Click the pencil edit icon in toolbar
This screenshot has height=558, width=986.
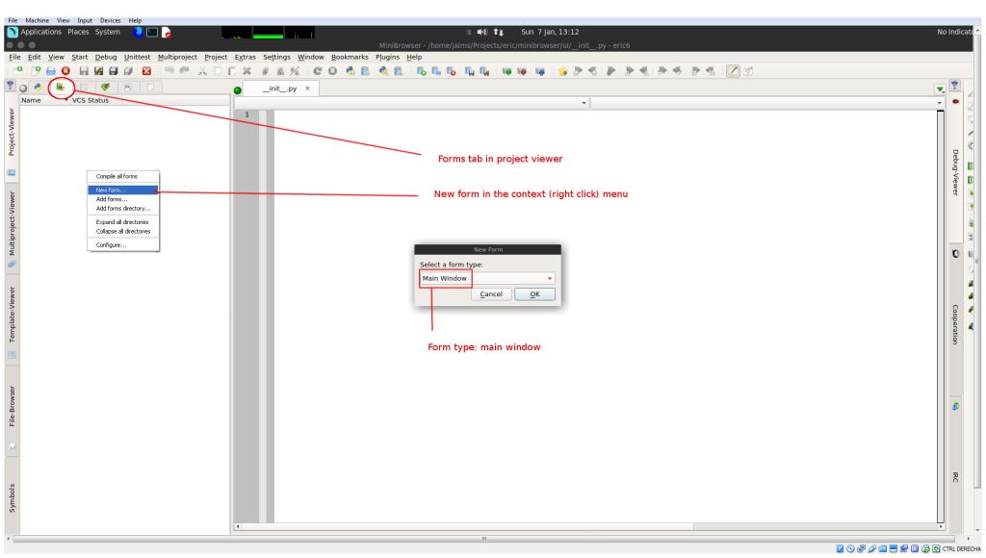point(733,70)
